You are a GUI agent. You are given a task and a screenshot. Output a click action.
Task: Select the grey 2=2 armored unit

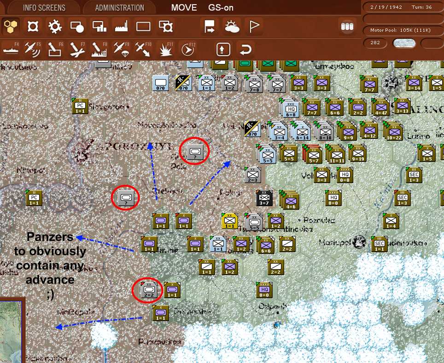pyautogui.click(x=149, y=289)
